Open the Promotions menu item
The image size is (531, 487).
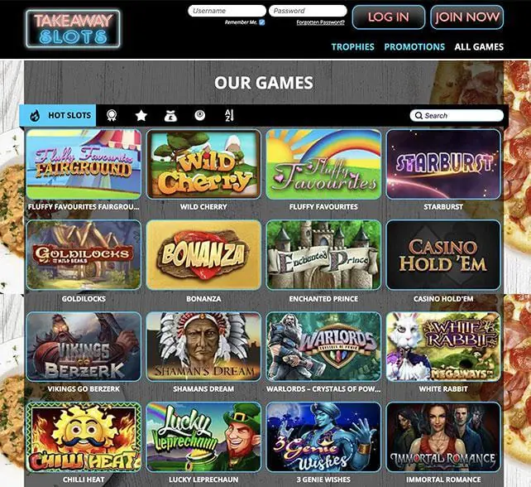[414, 47]
